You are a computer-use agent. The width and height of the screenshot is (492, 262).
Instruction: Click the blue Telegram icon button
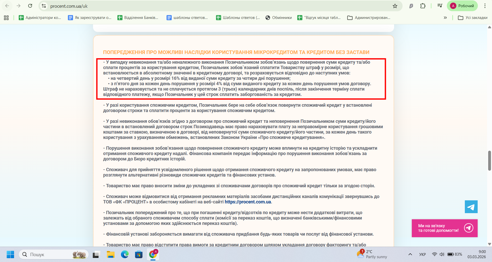pyautogui.click(x=471, y=207)
